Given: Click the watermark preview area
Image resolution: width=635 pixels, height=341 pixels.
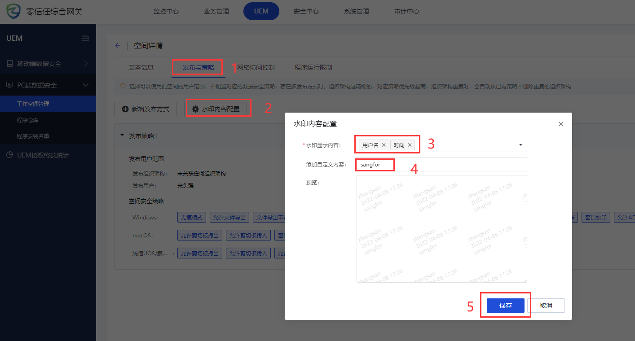Looking at the screenshot, I should pyautogui.click(x=441, y=229).
